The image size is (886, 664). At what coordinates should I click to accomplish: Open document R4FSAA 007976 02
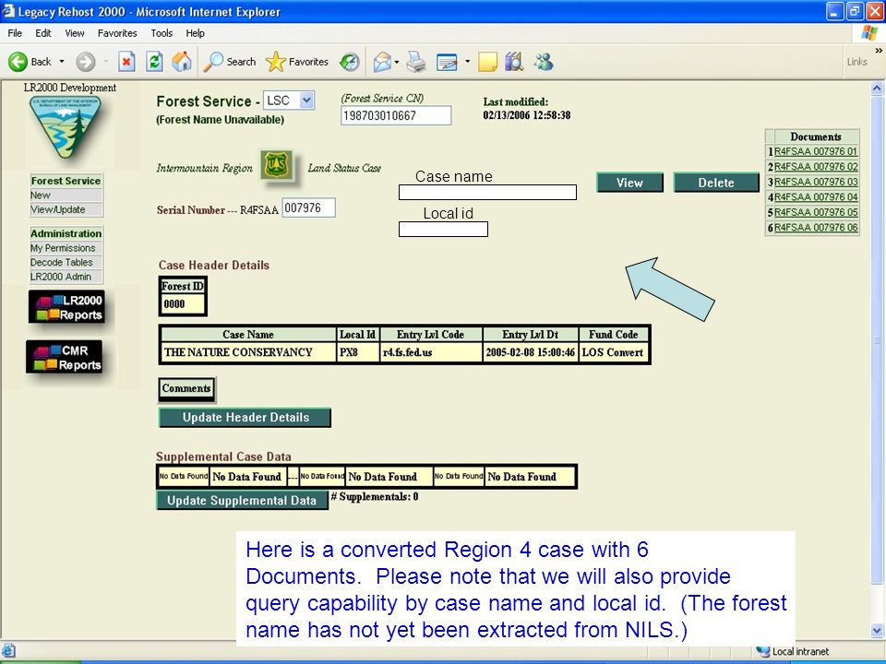click(x=816, y=167)
